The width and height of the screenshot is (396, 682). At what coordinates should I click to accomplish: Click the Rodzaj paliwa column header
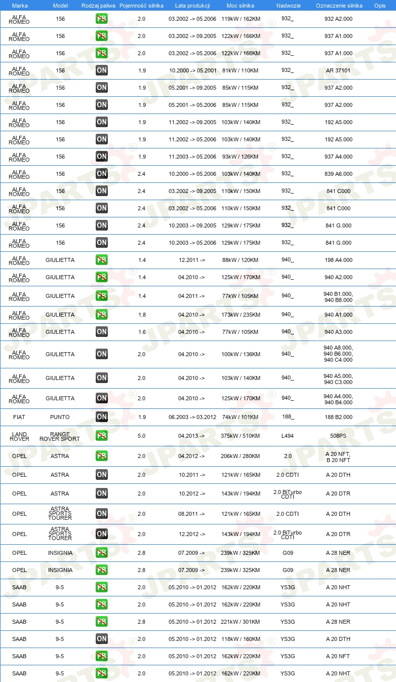pos(99,6)
